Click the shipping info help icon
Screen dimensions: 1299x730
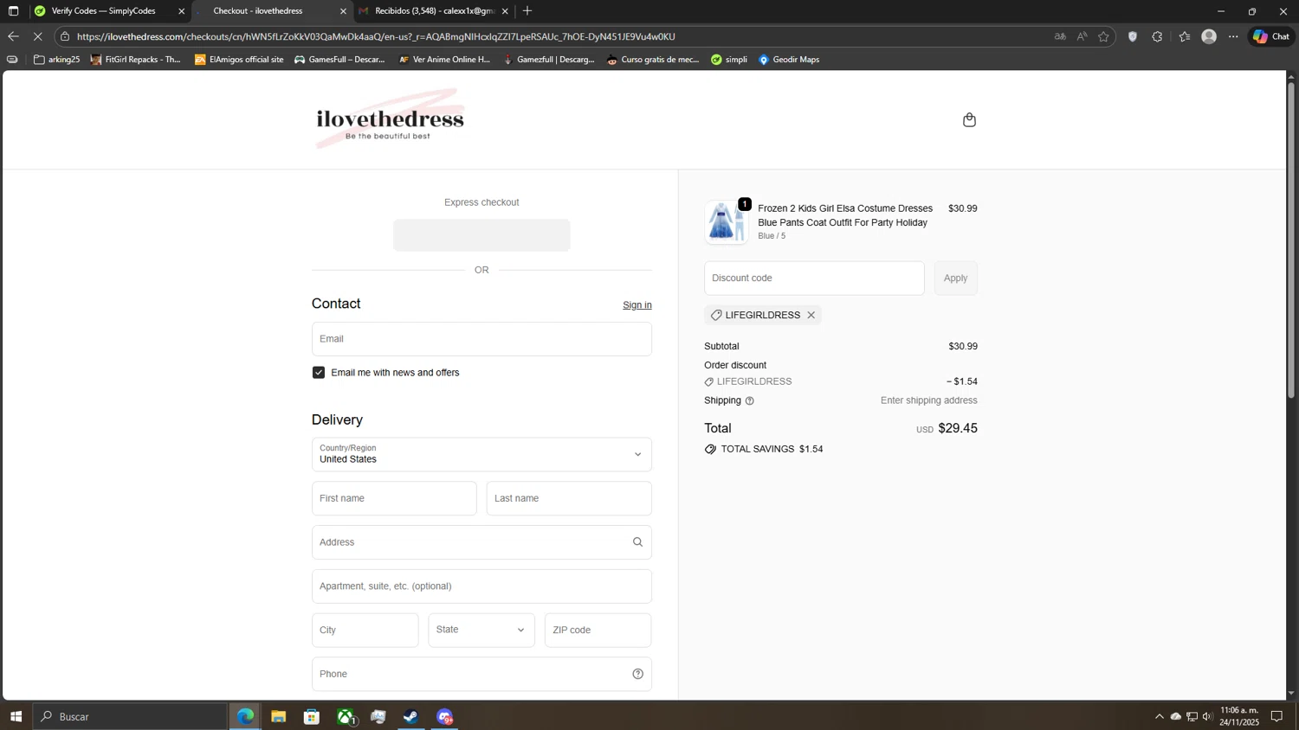(x=749, y=400)
